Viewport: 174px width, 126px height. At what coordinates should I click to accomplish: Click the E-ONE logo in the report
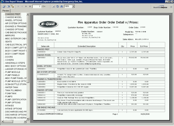click(x=48, y=24)
